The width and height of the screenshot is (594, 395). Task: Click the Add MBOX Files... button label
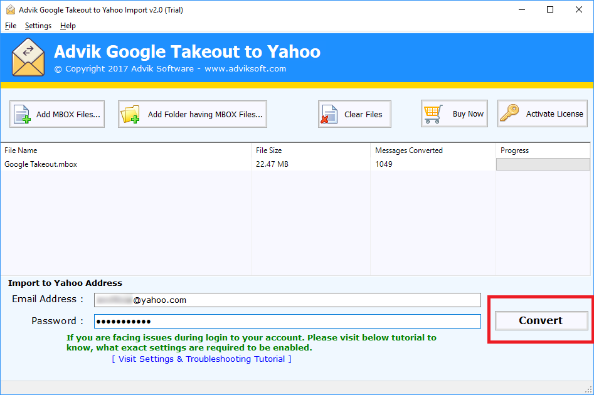click(68, 114)
